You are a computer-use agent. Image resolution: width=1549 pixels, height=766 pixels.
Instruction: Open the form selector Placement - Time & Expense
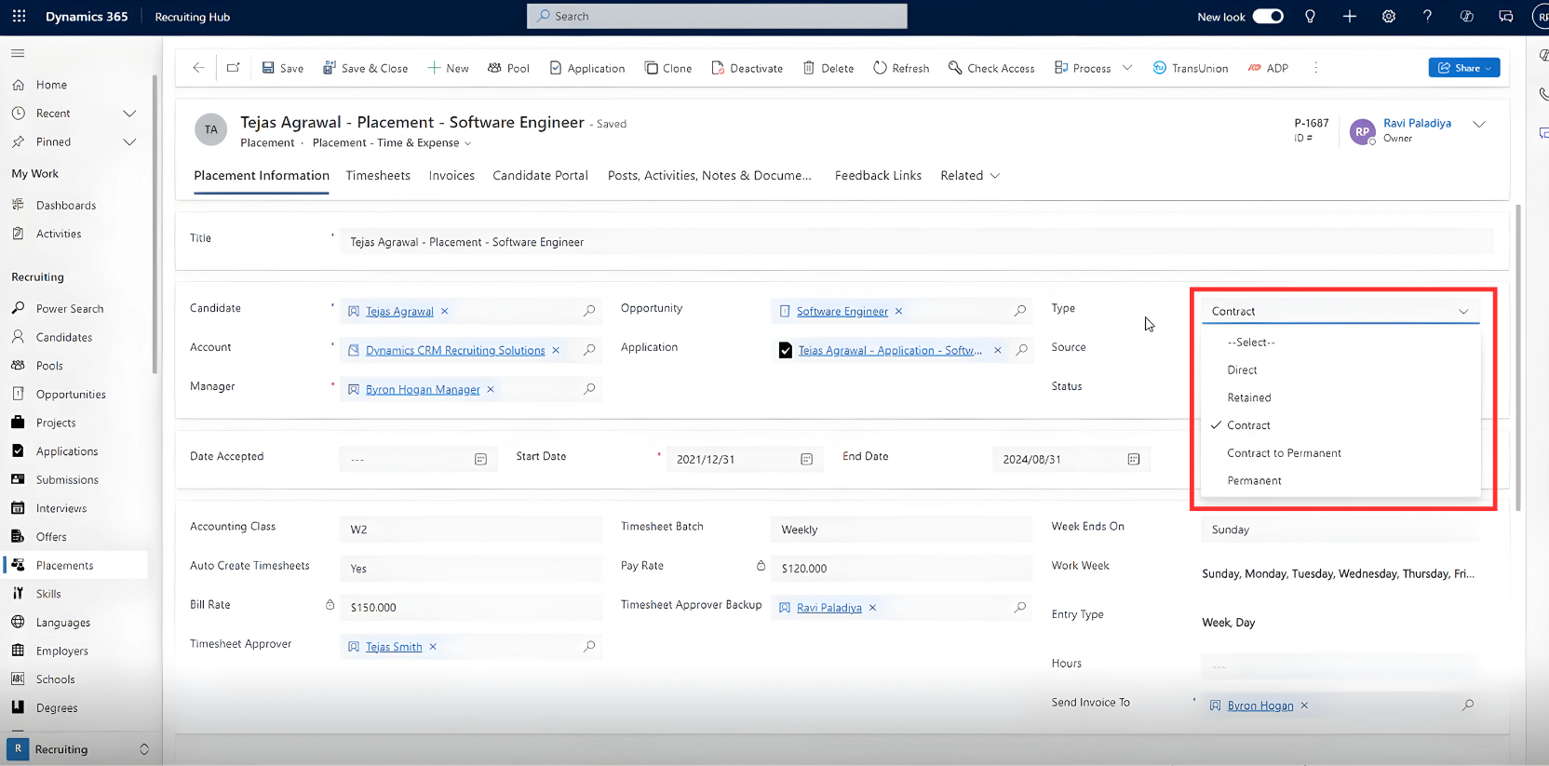[x=392, y=142]
